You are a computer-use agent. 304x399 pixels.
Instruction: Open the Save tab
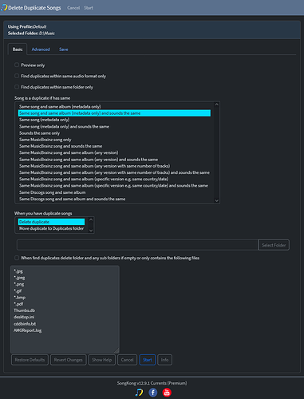point(64,49)
